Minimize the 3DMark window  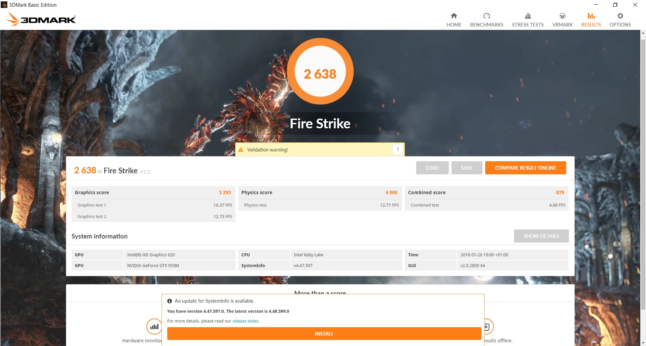click(x=596, y=5)
